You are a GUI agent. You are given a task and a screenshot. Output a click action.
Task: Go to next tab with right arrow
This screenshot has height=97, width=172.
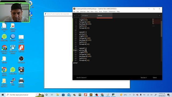(79, 16)
